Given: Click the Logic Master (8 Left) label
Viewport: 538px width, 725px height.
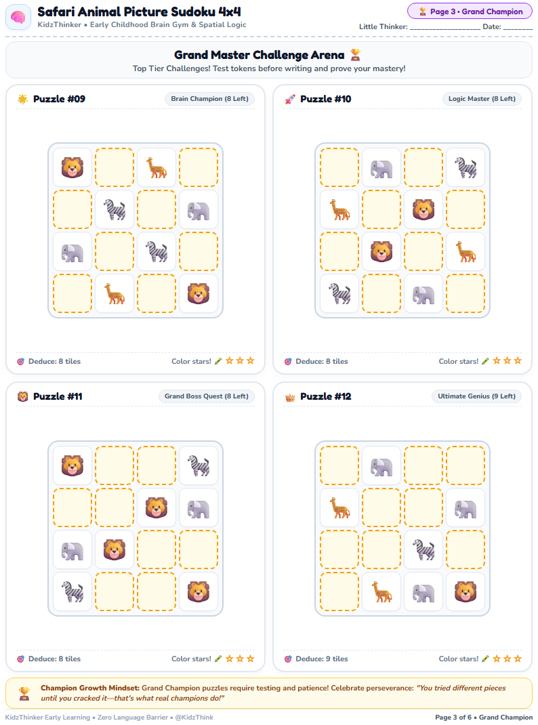Looking at the screenshot, I should tap(482, 98).
